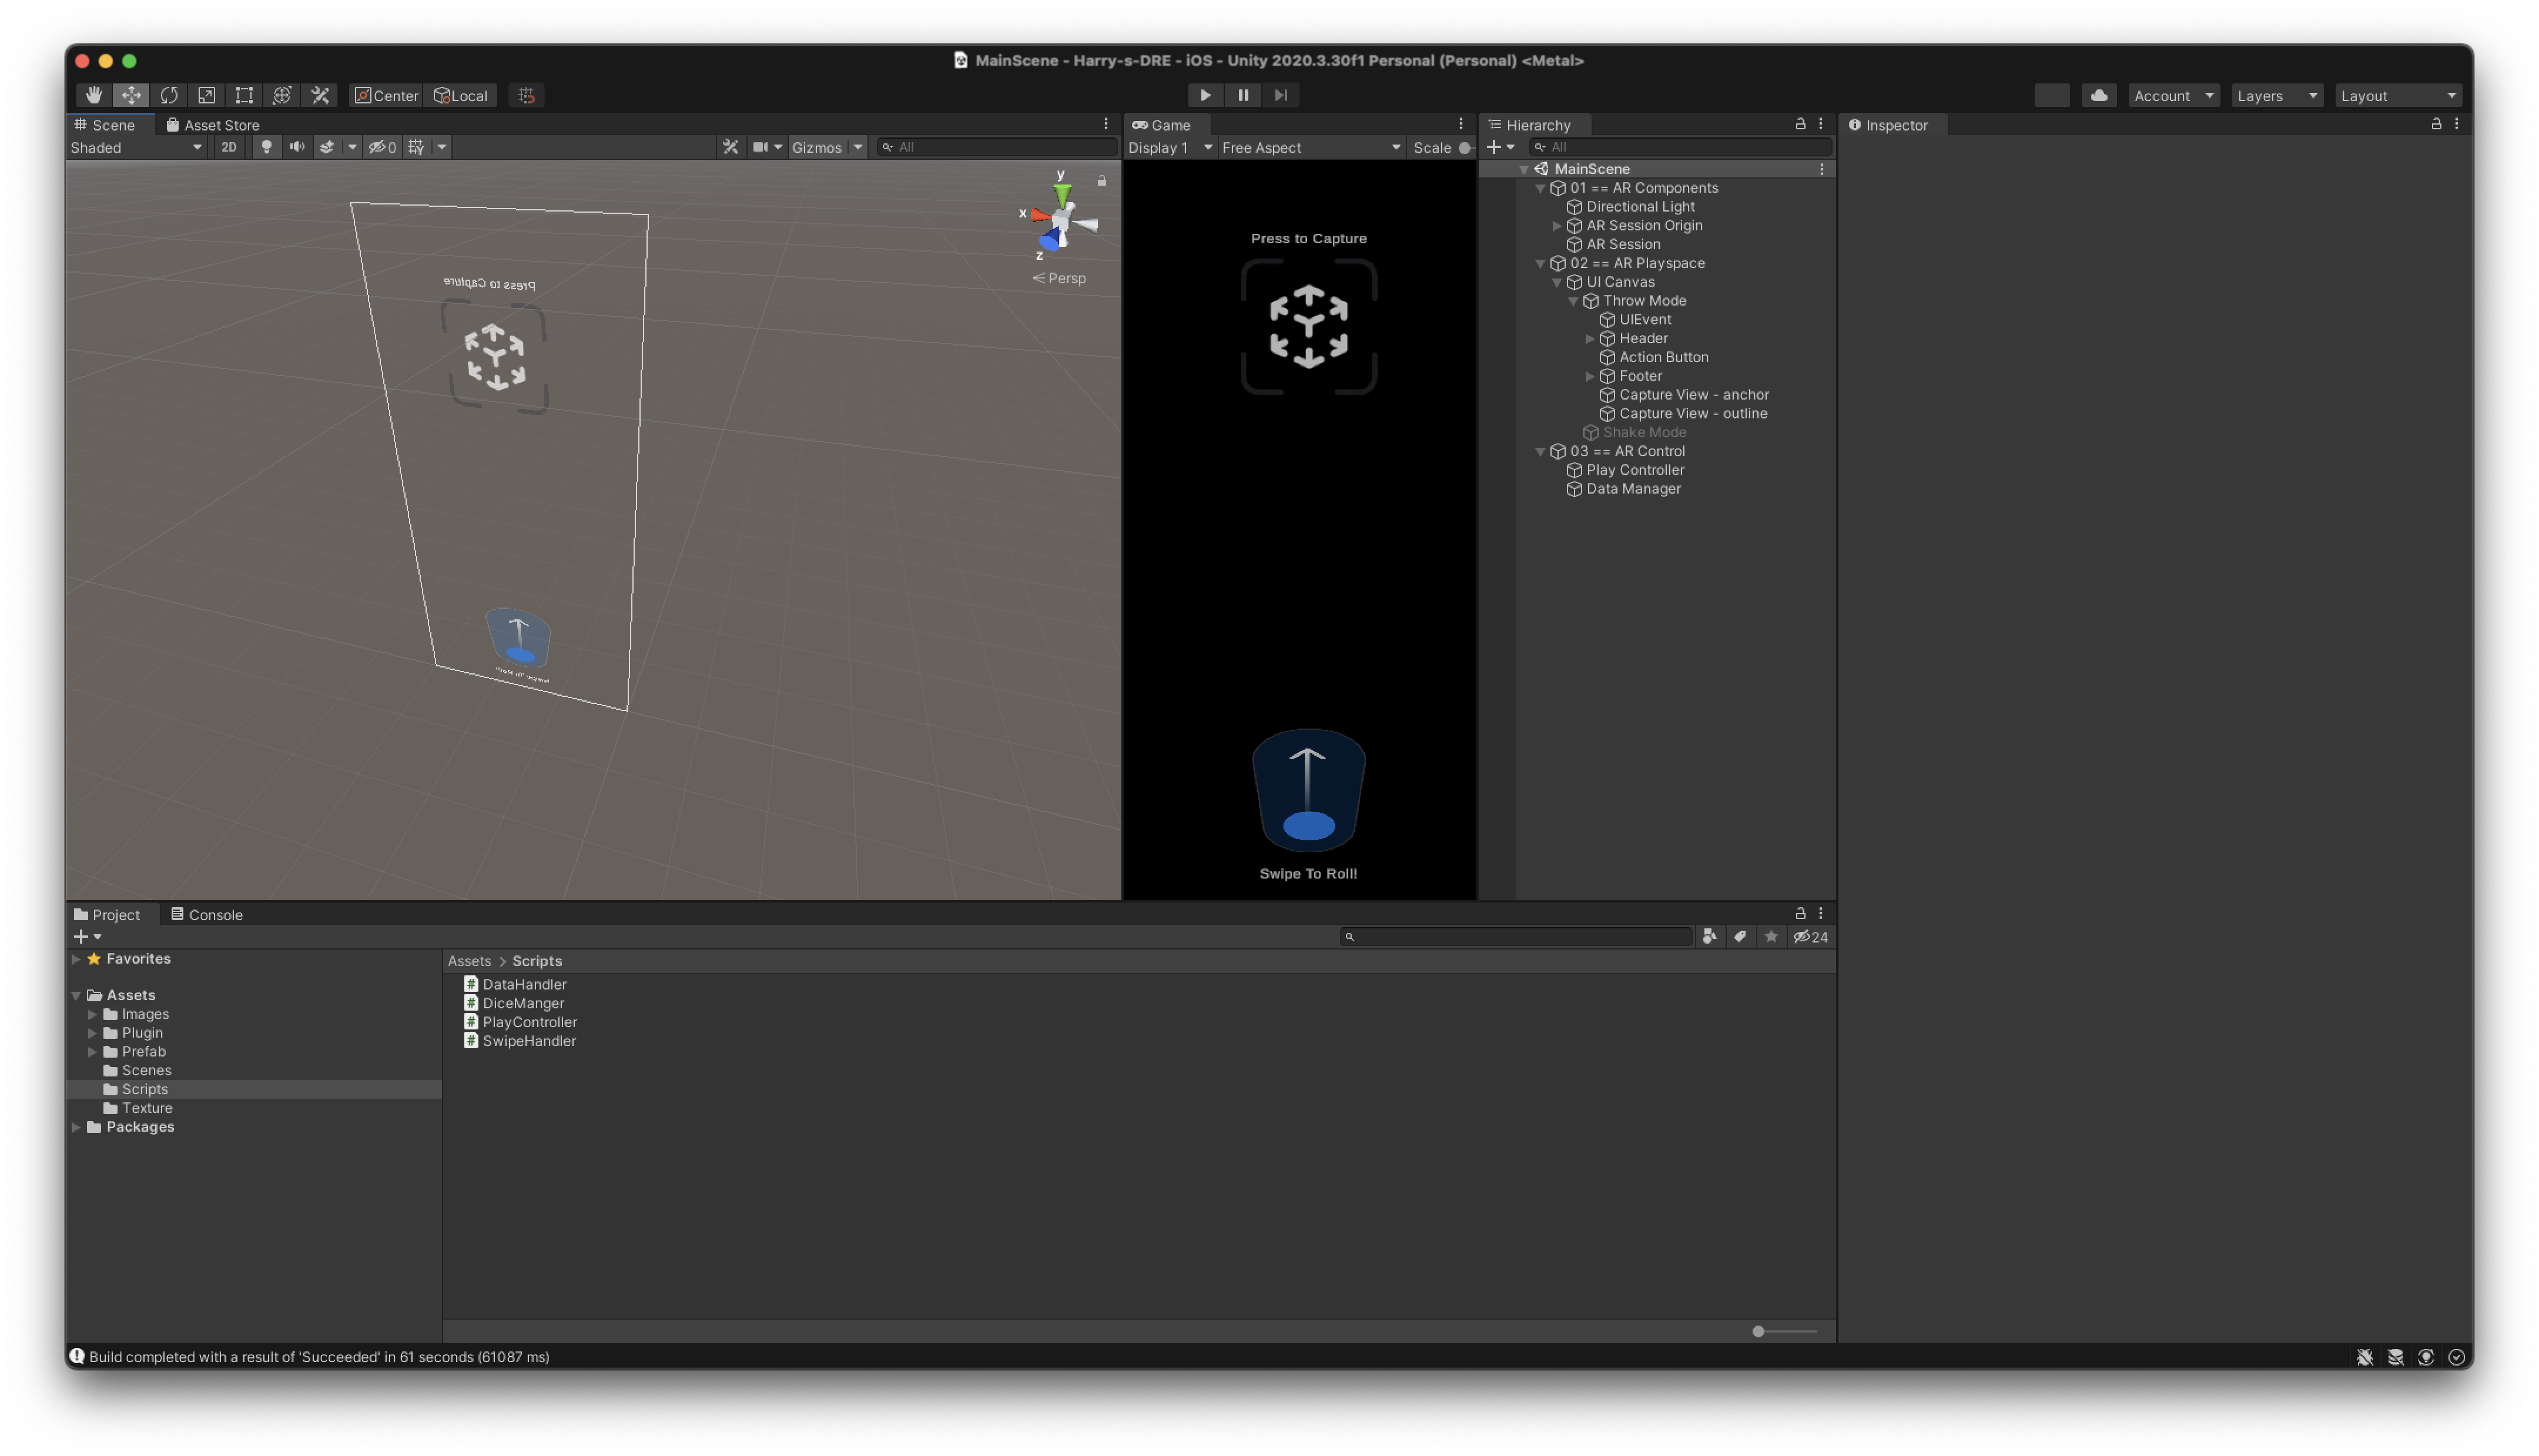Switch to the Asset Store tab
2539x1456 pixels.
213,125
